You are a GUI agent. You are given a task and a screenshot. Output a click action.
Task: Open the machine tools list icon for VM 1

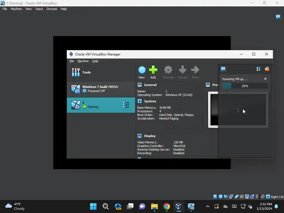[126, 105]
